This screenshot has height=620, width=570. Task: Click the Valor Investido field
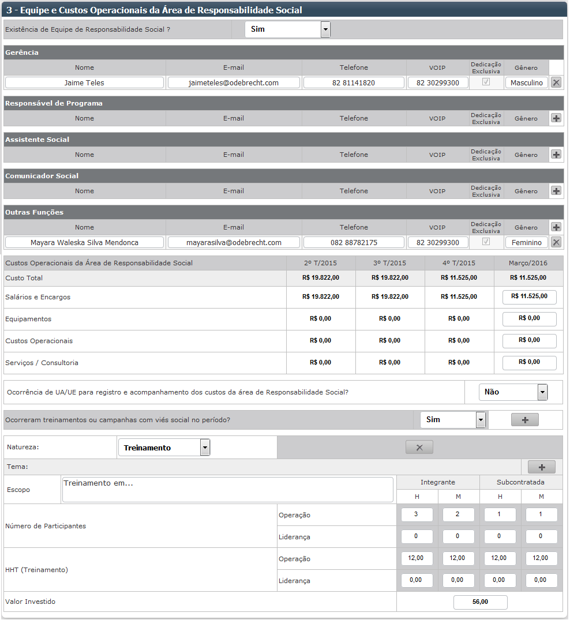pyautogui.click(x=480, y=602)
